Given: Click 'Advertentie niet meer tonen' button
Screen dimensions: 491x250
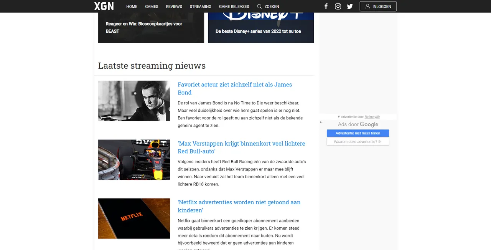Looking at the screenshot, I should click(x=358, y=133).
